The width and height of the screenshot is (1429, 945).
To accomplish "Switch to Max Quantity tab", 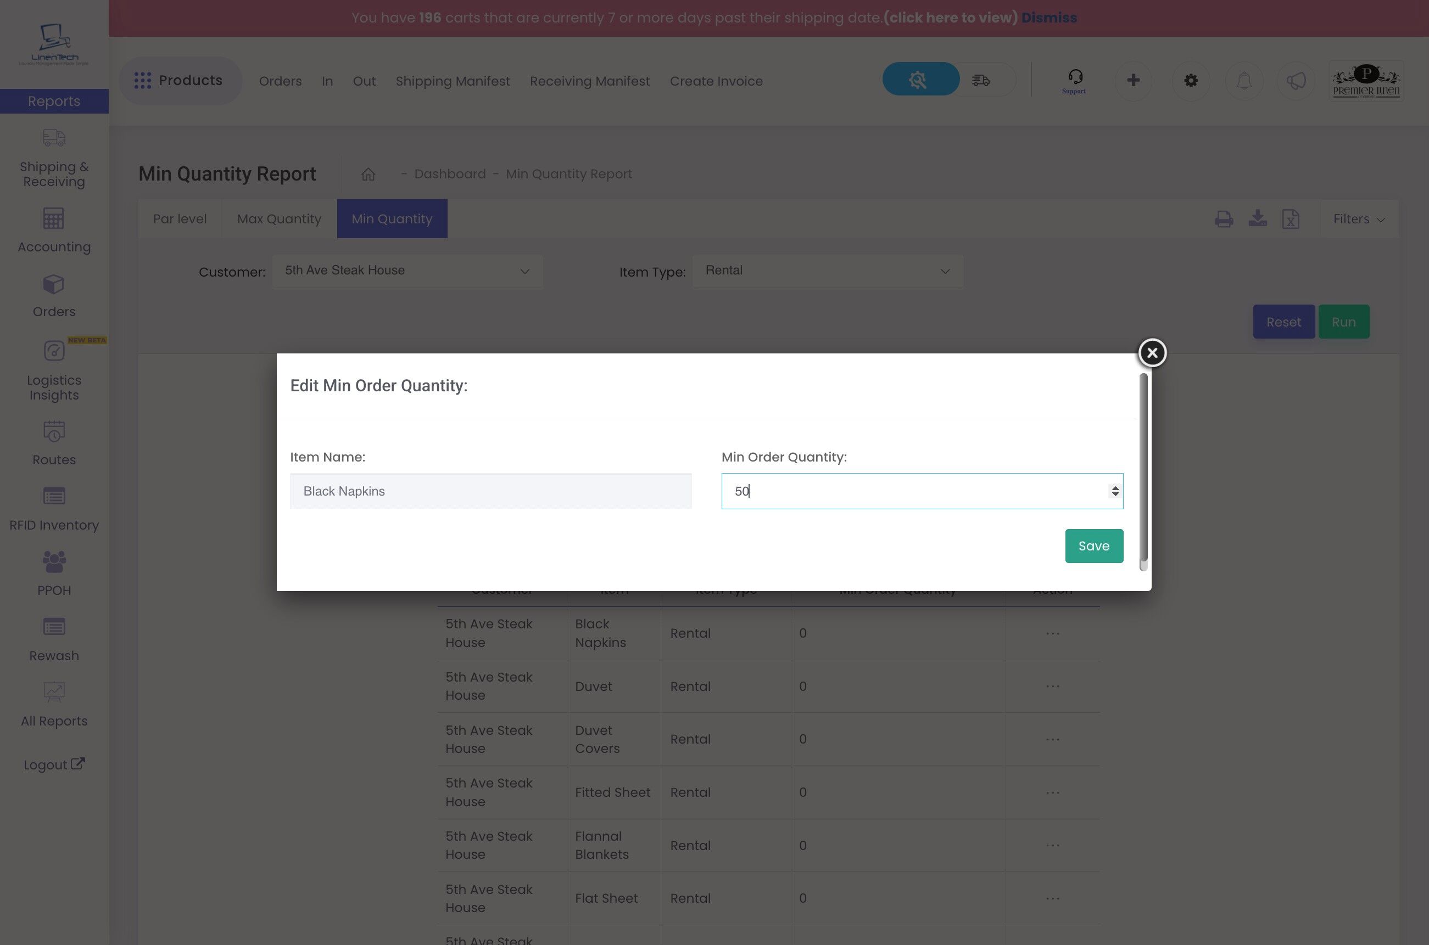I will [x=278, y=219].
